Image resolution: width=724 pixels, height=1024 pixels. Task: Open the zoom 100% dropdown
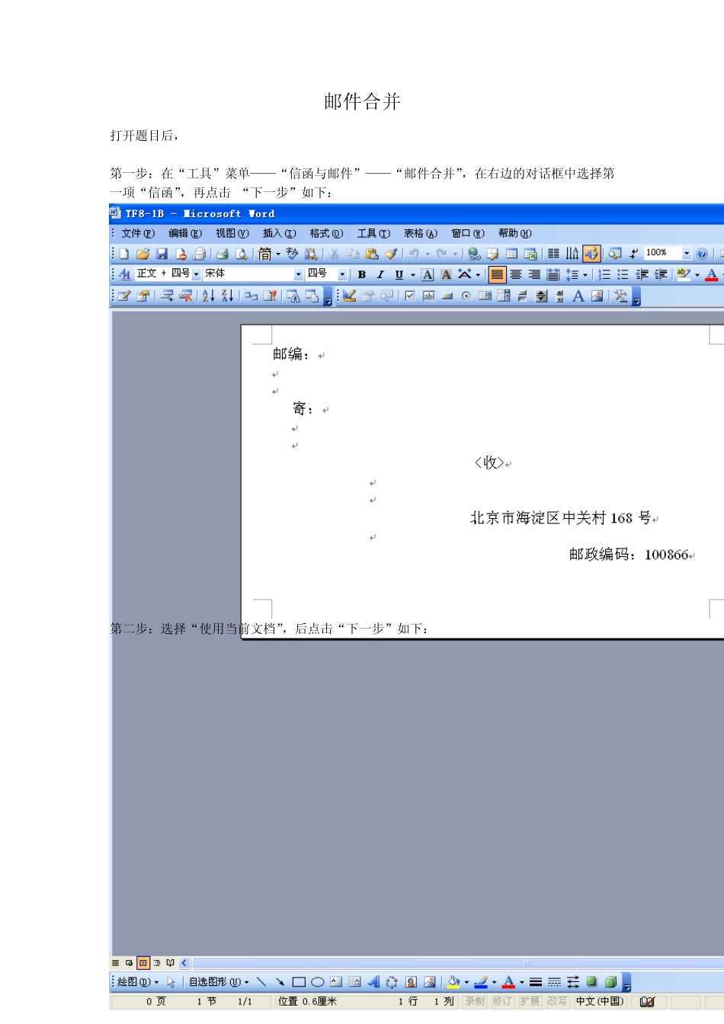coord(687,254)
